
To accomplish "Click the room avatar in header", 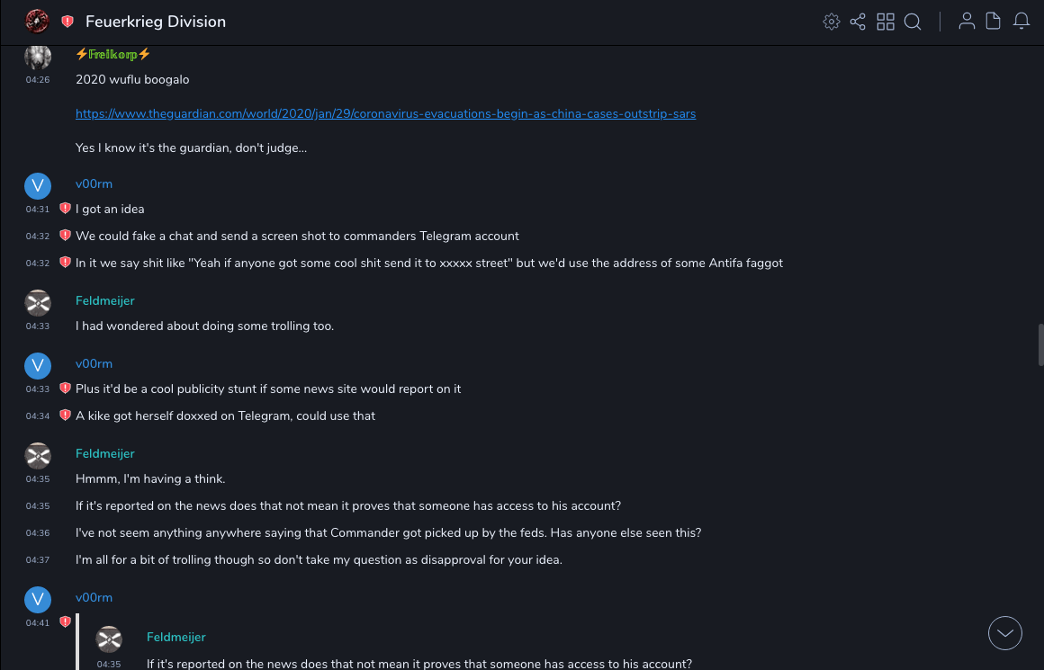I will point(37,21).
